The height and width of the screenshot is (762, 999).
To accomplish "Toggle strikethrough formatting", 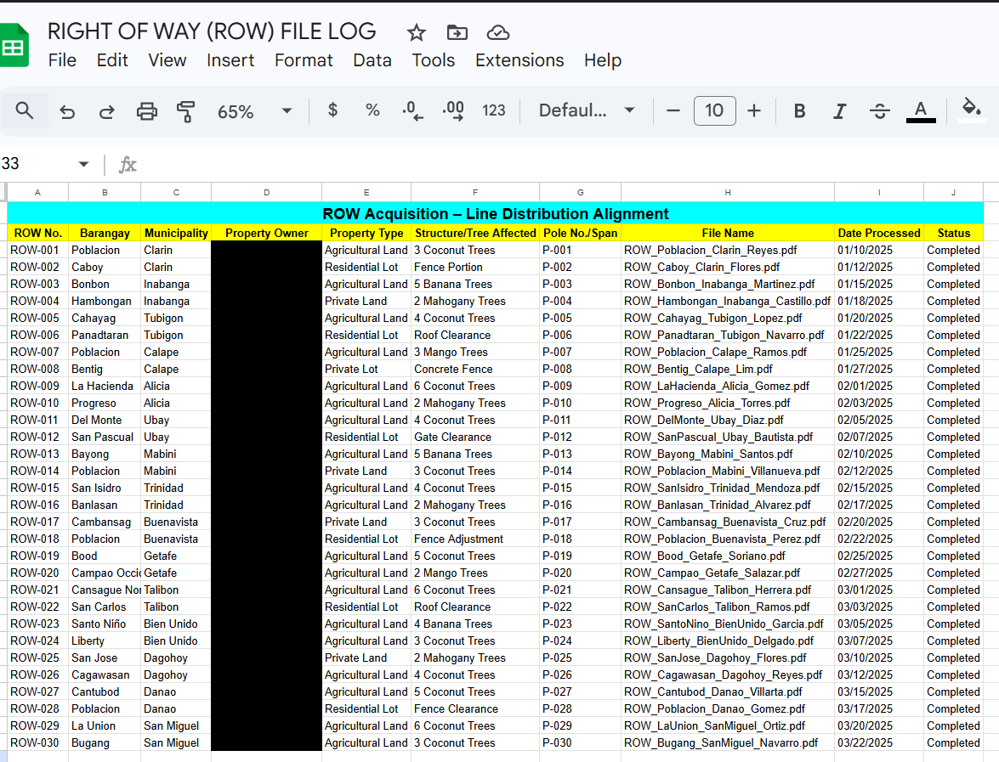I will pyautogui.click(x=880, y=111).
